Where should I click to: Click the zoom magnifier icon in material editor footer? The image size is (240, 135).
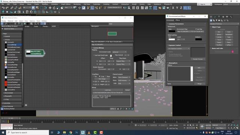click(x=121, y=109)
